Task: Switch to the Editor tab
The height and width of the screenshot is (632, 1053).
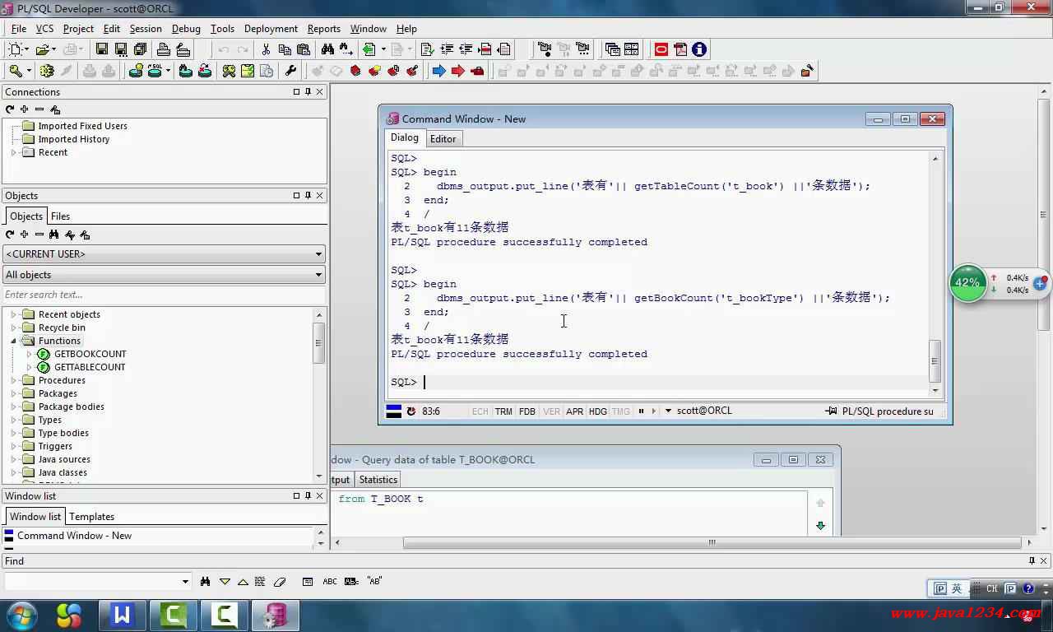Action: [443, 139]
